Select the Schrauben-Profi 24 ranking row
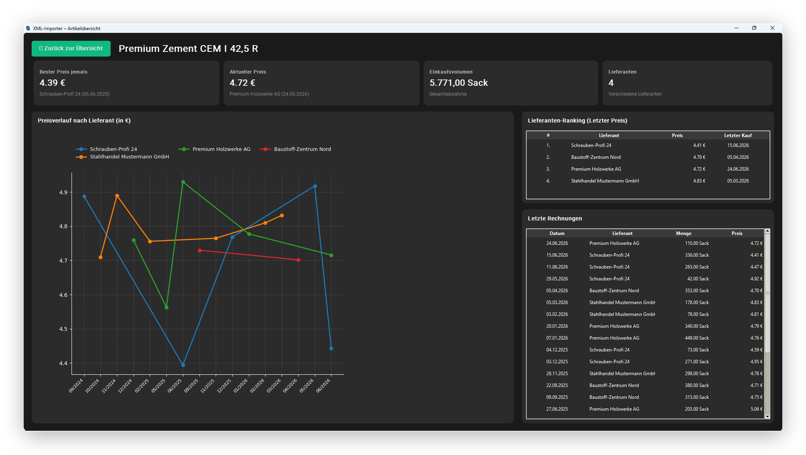806x455 pixels. point(648,145)
